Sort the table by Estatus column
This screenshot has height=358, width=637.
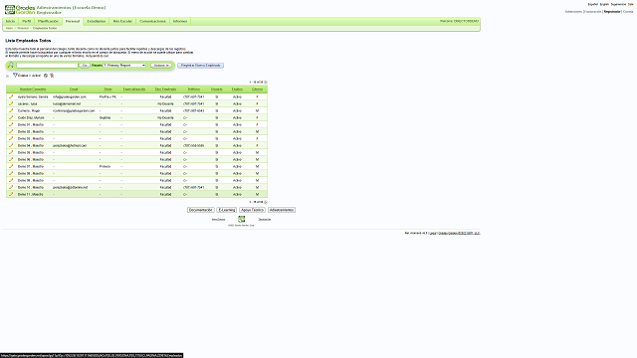(237, 89)
